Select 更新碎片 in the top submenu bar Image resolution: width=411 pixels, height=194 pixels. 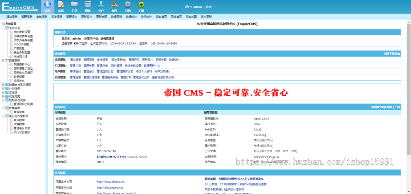point(87,16)
